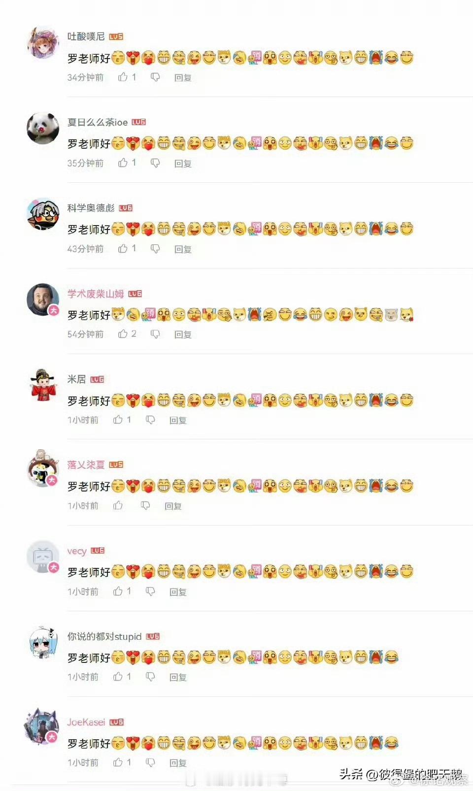Dislike the comment by 科学奥德彪

(x=155, y=248)
